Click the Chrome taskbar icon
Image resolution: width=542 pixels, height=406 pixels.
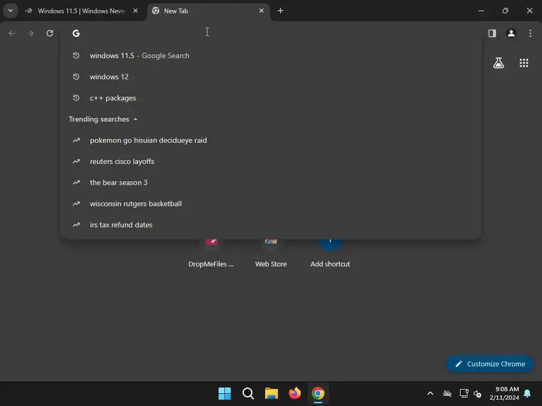318,393
